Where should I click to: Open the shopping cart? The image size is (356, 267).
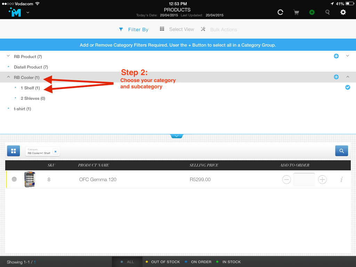click(296, 12)
